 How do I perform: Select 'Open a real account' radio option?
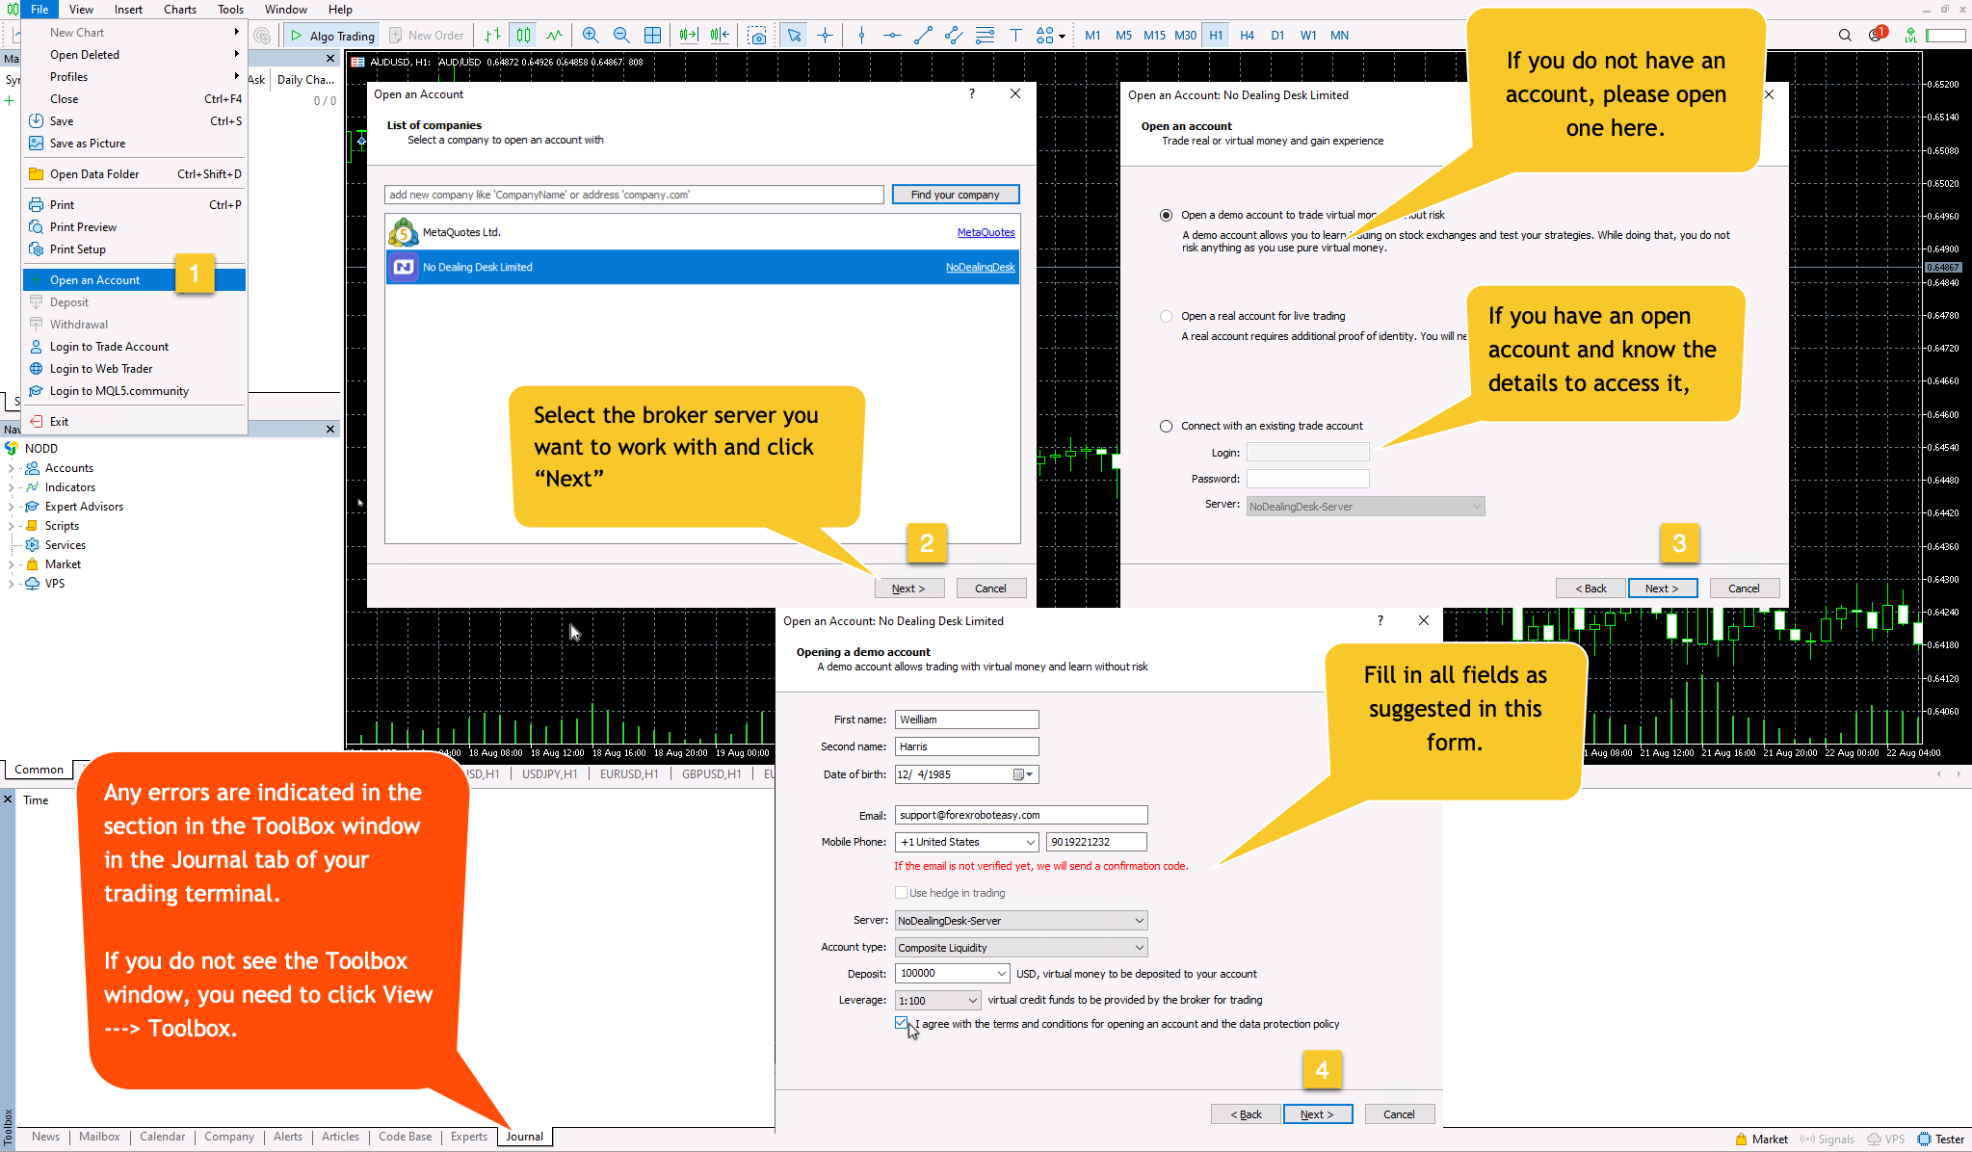(x=1167, y=316)
